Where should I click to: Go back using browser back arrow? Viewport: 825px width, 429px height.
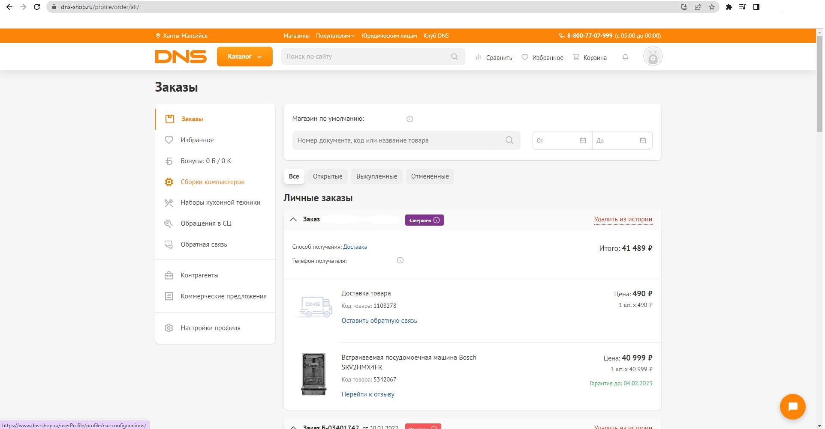coord(9,7)
